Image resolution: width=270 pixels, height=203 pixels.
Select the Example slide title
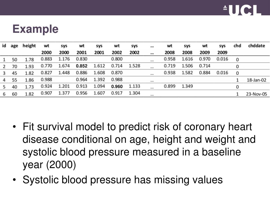click(x=36, y=29)
